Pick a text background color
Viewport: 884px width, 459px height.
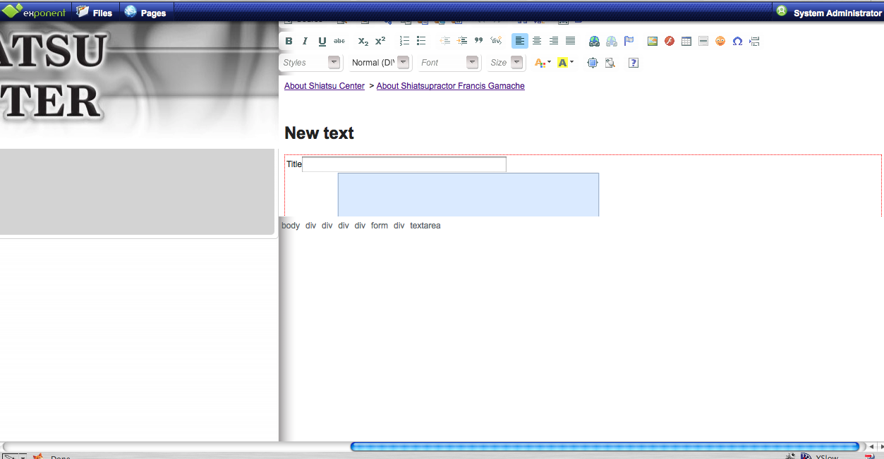(x=565, y=63)
